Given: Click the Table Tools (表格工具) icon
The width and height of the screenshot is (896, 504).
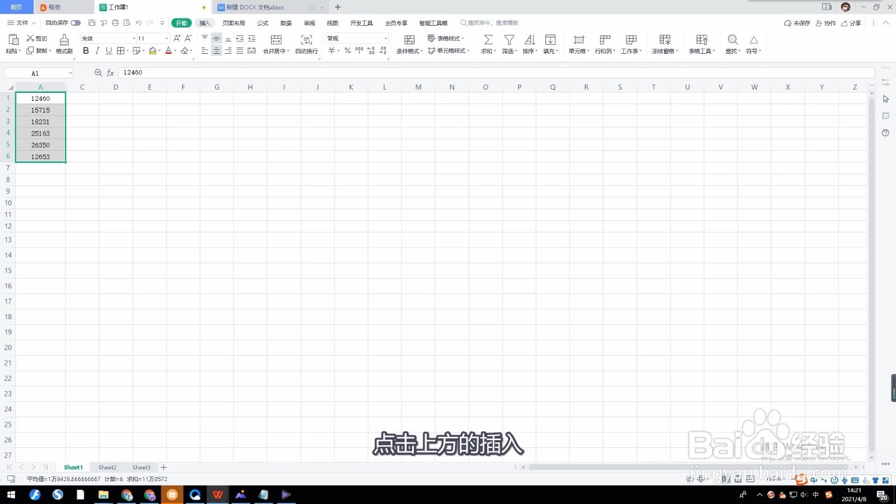Looking at the screenshot, I should click(702, 39).
